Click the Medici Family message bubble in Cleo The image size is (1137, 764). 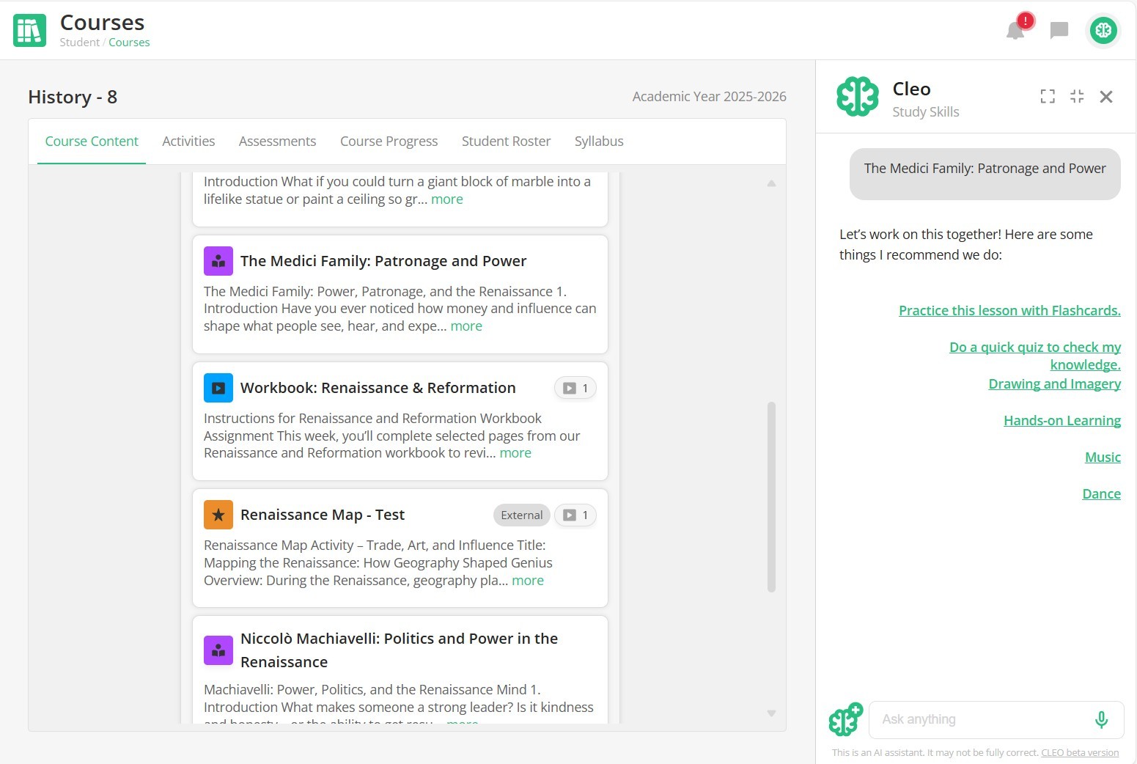point(985,175)
